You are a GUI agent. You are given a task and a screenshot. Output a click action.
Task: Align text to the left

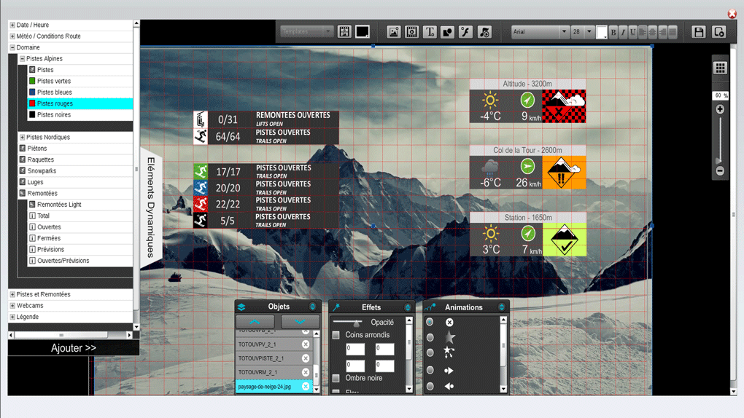coord(643,32)
